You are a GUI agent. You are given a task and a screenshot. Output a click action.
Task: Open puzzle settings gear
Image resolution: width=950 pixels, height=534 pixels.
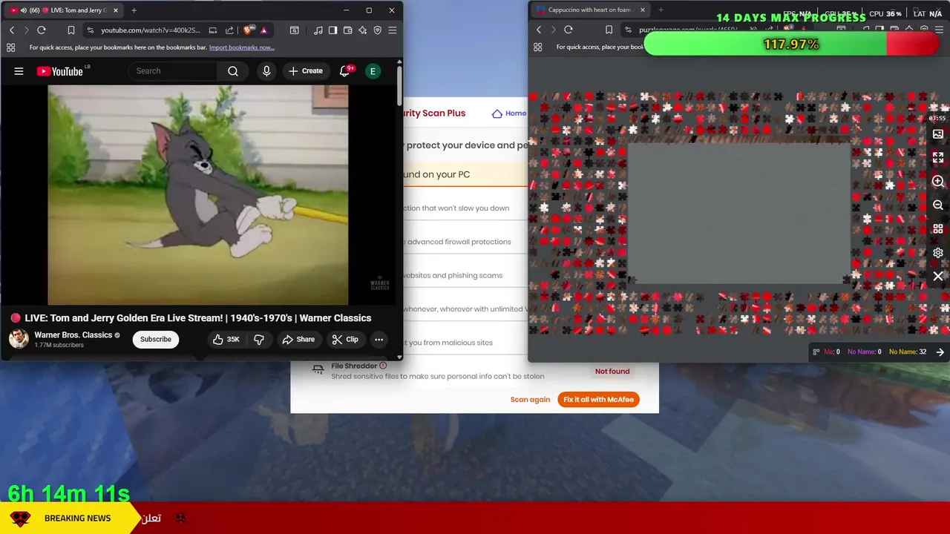(938, 253)
